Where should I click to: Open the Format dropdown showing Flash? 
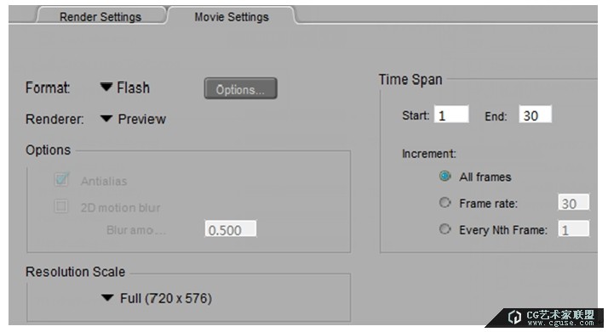125,87
